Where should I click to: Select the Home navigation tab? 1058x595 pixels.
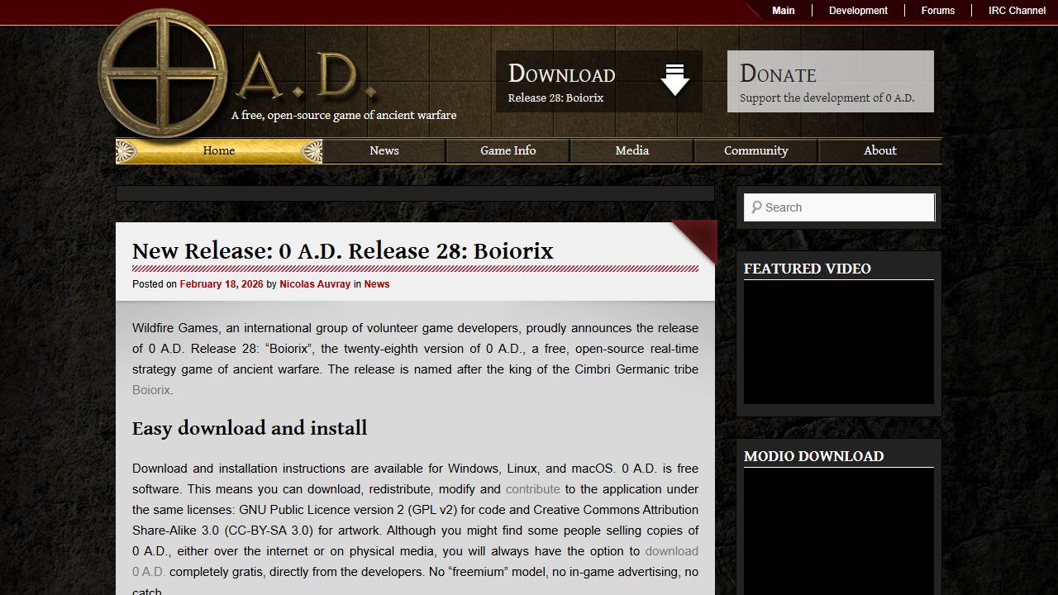pos(219,150)
